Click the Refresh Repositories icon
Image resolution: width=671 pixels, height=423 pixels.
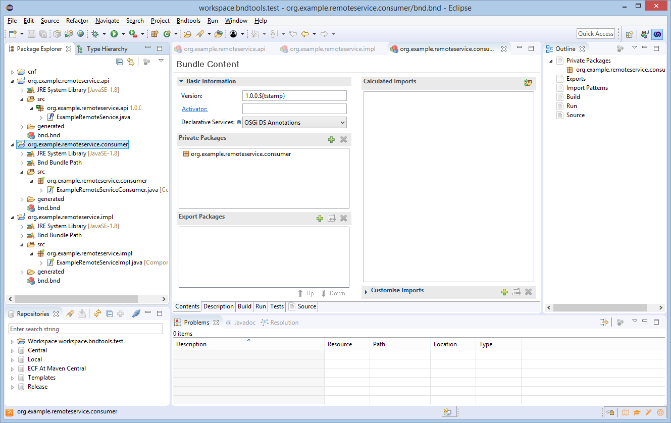pos(97,314)
